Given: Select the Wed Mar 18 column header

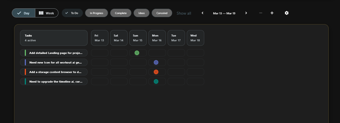Looking at the screenshot, I should 195,38.
